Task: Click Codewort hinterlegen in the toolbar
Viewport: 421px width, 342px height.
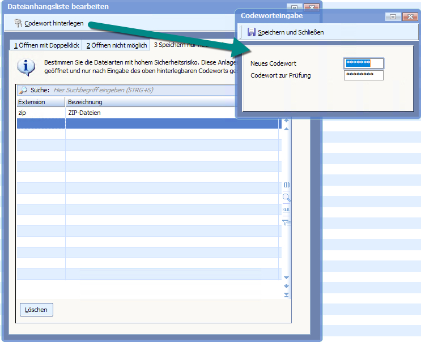Action: 54,23
